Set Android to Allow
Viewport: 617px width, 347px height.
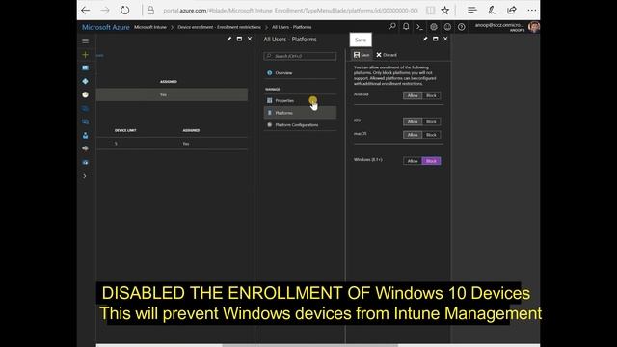coord(413,95)
